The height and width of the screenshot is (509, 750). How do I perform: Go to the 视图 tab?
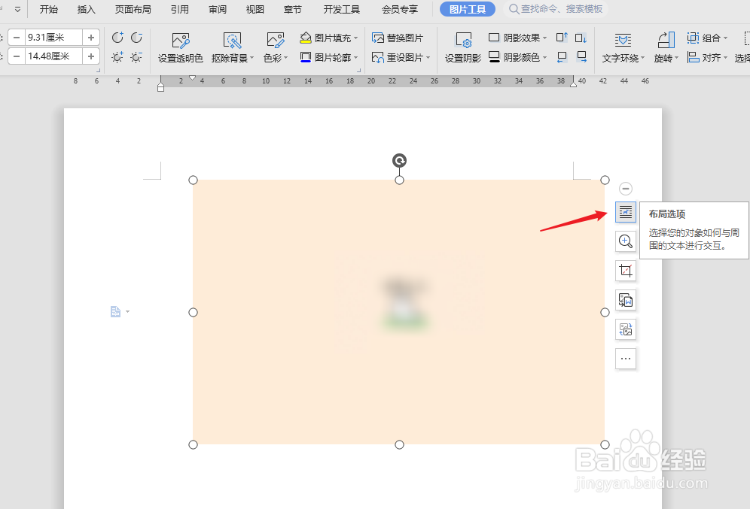click(x=255, y=9)
